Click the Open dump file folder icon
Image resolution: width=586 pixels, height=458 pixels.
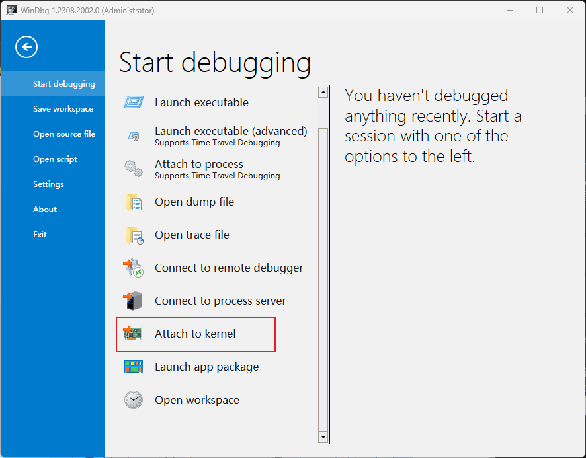[134, 202]
